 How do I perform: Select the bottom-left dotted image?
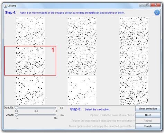[x=30, y=90]
